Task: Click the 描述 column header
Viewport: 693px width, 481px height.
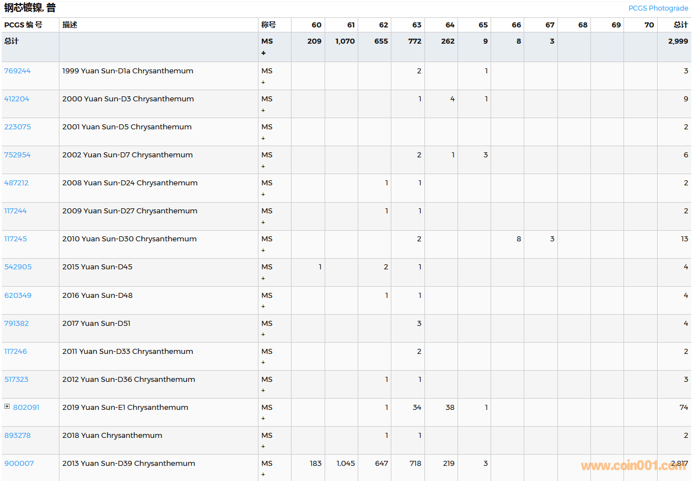Action: [70, 25]
